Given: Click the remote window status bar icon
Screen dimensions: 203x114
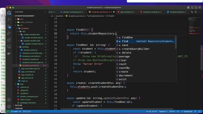Looking at the screenshot, I should [8, 111].
